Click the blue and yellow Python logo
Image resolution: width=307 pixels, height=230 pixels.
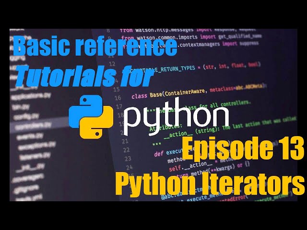[x=91, y=117]
